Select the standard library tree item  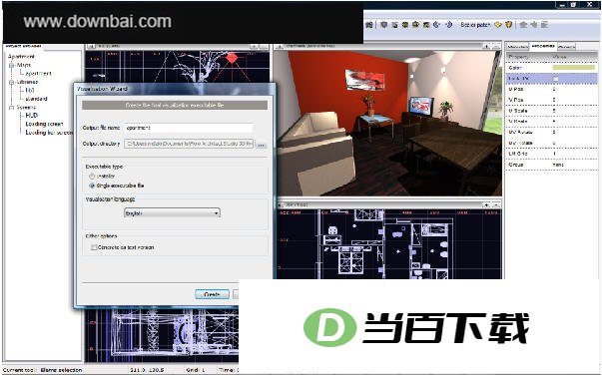coord(37,99)
